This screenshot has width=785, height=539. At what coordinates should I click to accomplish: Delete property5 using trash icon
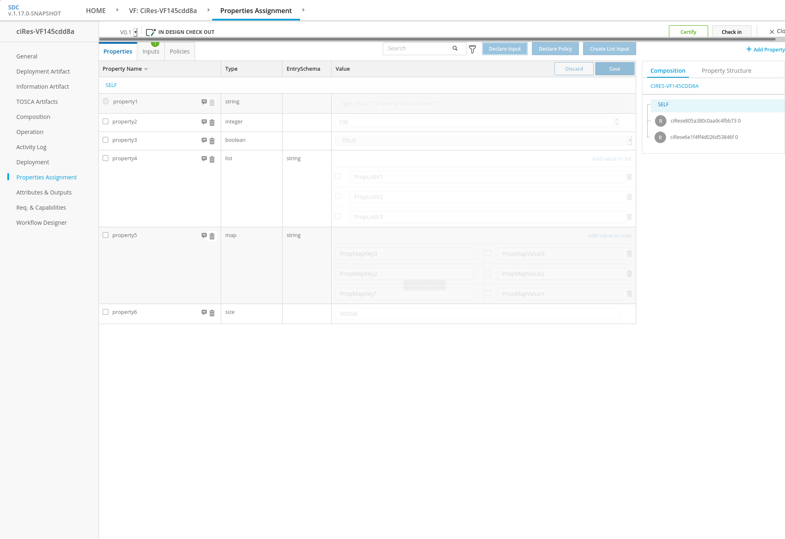coord(212,236)
